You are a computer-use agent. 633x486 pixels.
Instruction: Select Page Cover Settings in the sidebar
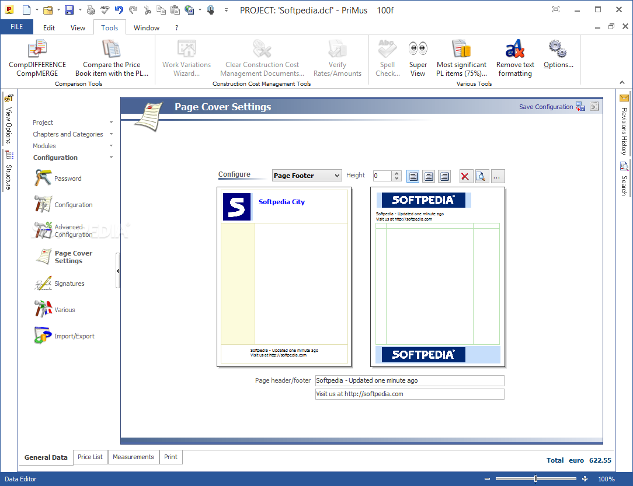click(64, 257)
